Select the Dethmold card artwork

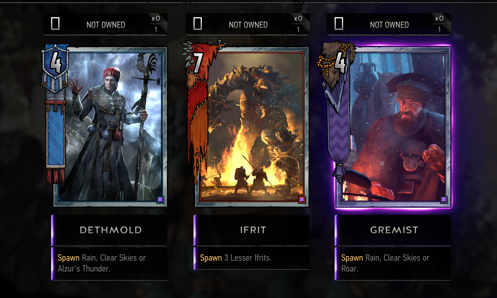pos(111,127)
